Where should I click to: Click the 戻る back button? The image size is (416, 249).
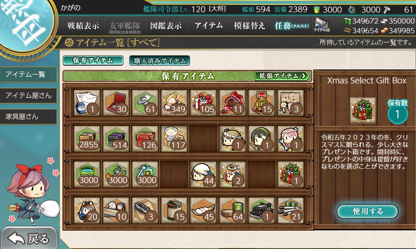coord(29,238)
